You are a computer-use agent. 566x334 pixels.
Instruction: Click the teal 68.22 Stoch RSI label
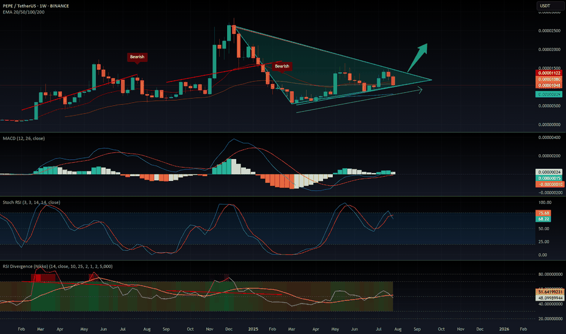[x=544, y=219]
